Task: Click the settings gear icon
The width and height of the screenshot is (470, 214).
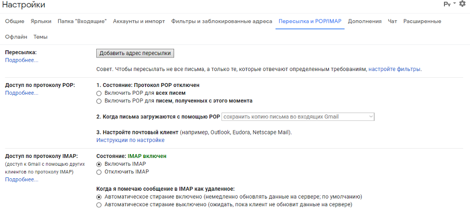Action: 462,4
